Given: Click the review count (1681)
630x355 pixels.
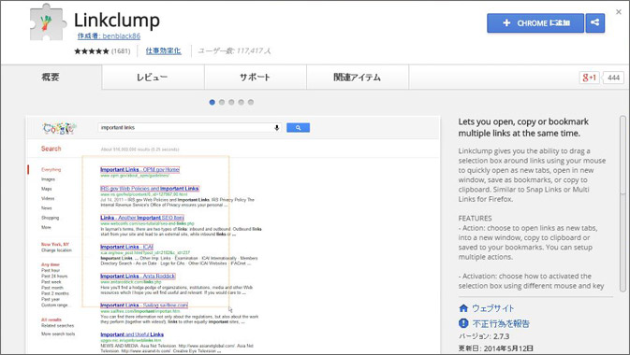Looking at the screenshot, I should pos(121,51).
